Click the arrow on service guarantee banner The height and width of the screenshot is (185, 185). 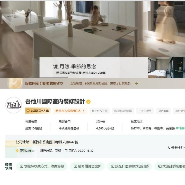coord(136,84)
